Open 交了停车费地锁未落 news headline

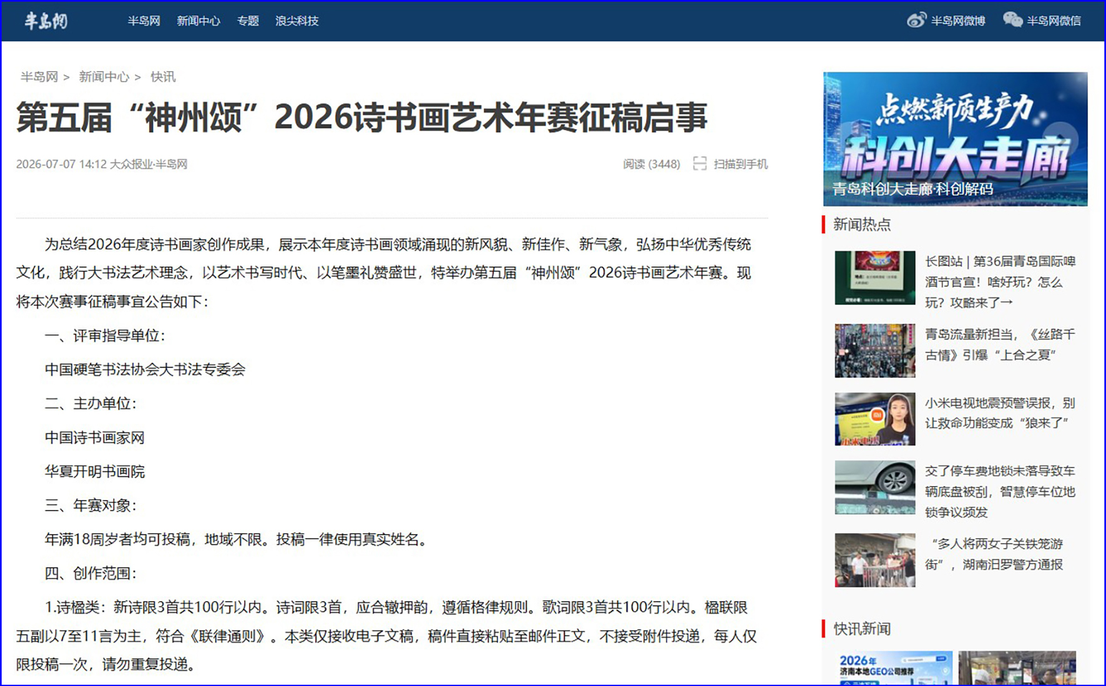[1000, 491]
